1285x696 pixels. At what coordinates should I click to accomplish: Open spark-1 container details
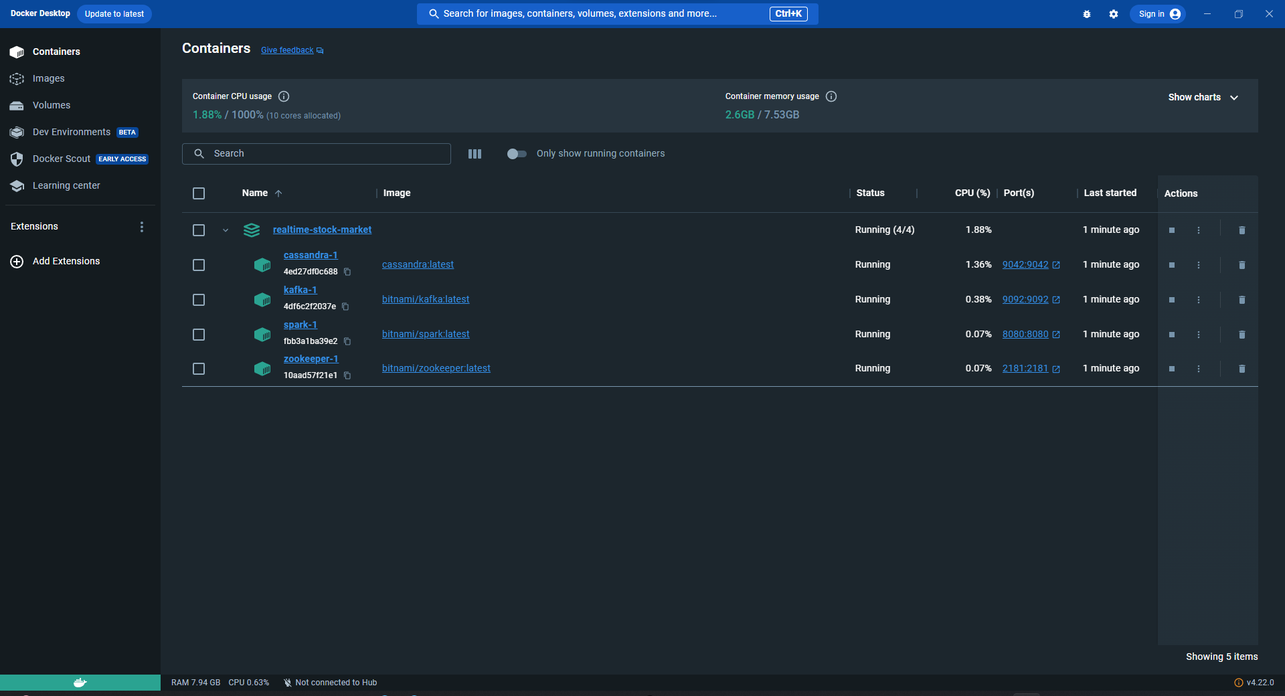300,325
